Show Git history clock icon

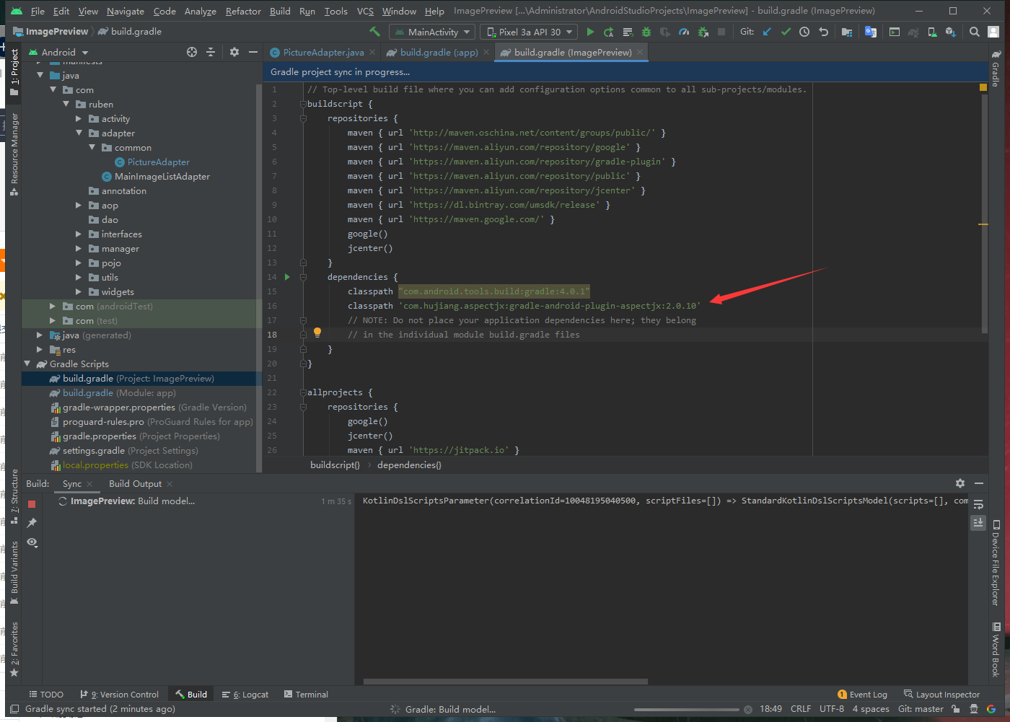point(804,32)
